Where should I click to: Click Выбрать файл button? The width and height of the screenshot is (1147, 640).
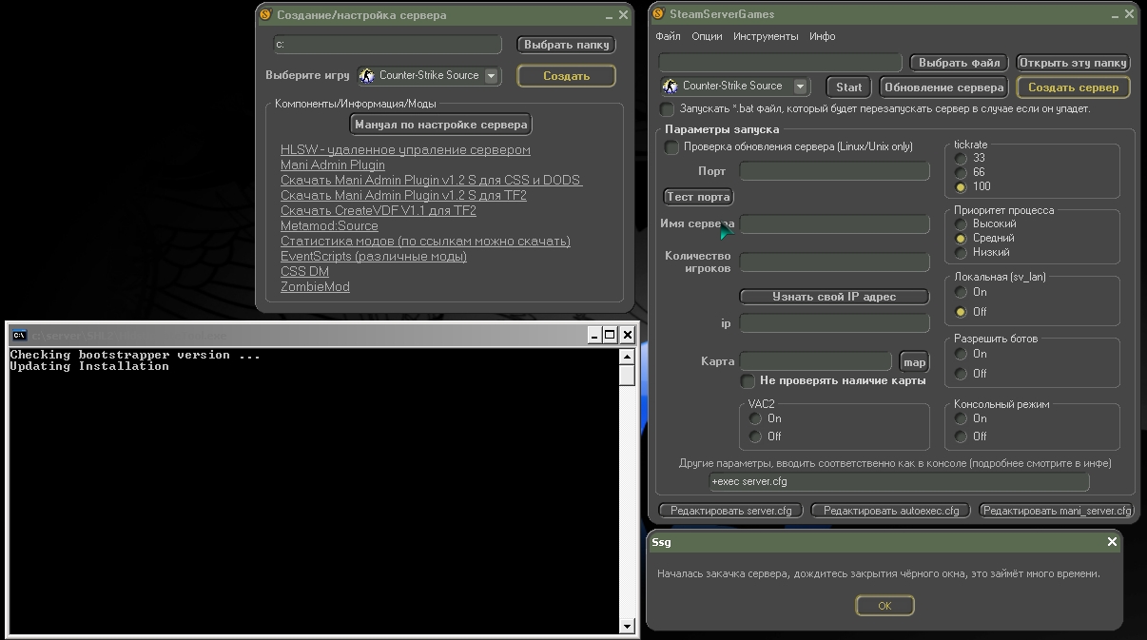point(959,63)
